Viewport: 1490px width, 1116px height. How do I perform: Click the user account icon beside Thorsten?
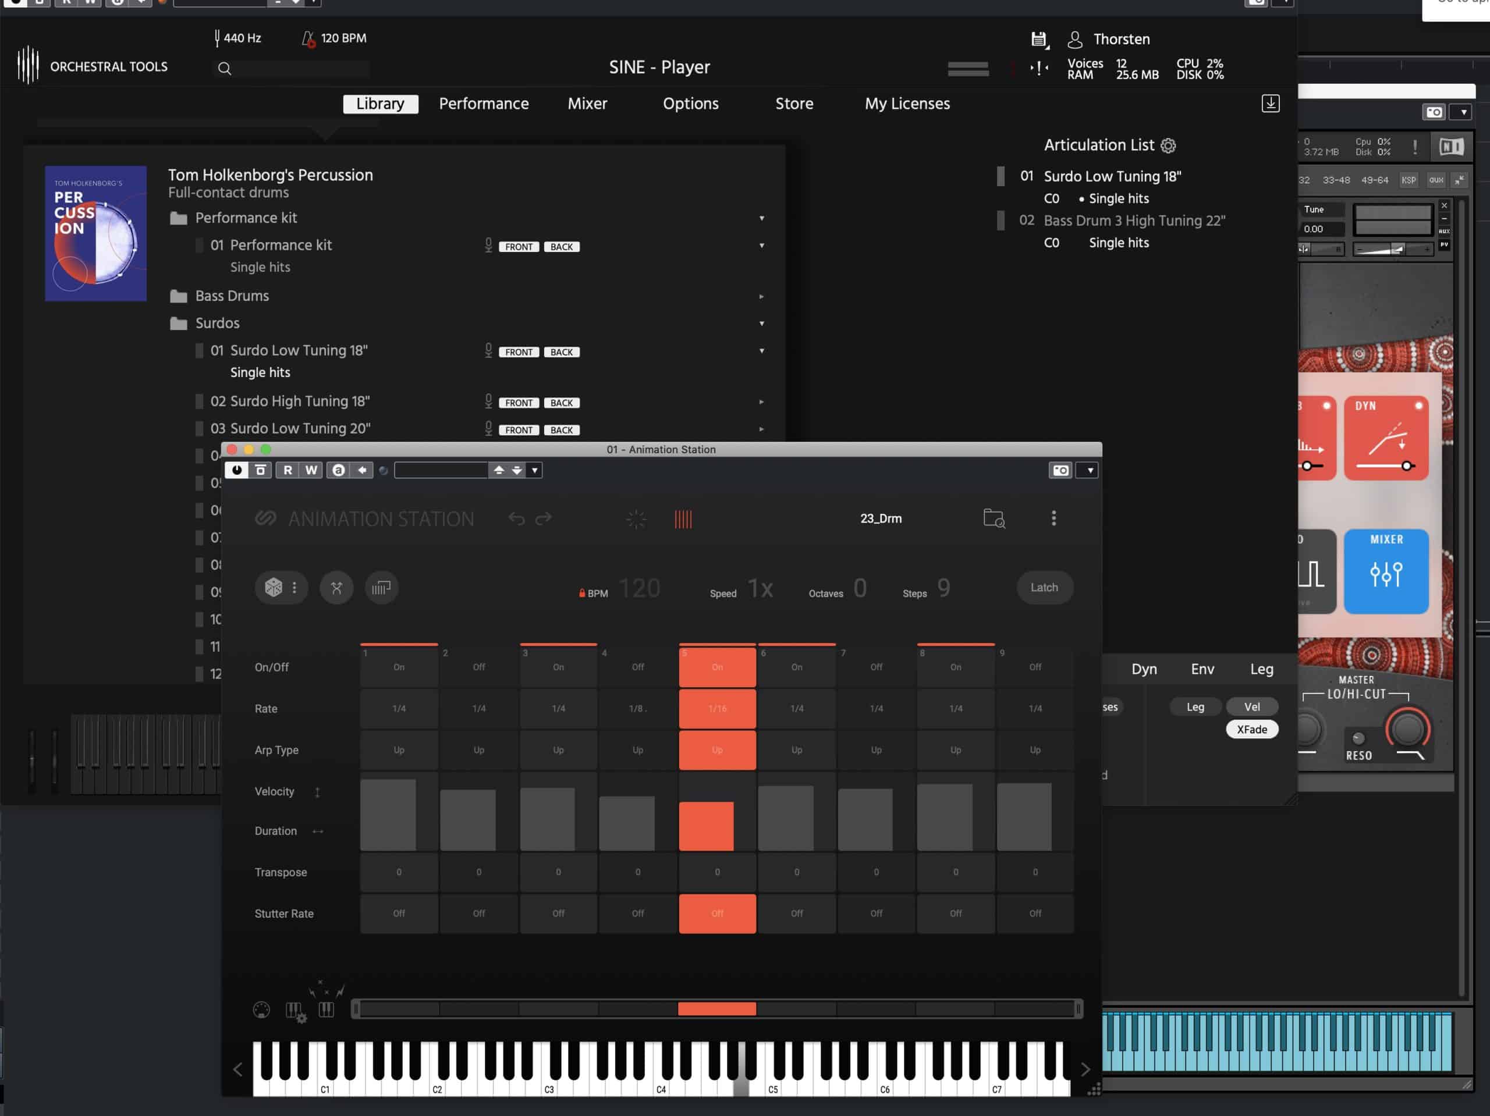[1075, 40]
